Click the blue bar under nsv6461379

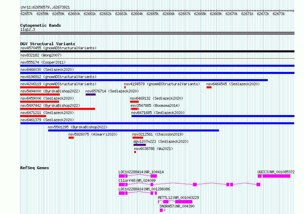(x=157, y=123)
